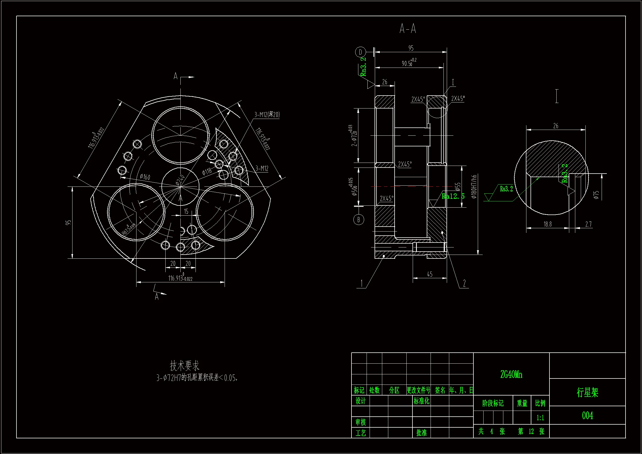Image resolution: width=642 pixels, height=454 pixels.
Task: Select the φ180H7/h6 fit dimension
Action: tap(474, 186)
